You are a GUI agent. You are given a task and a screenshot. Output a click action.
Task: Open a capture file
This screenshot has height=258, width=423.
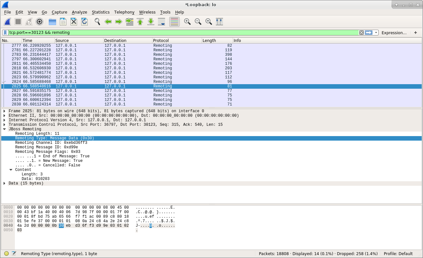[x=52, y=22]
